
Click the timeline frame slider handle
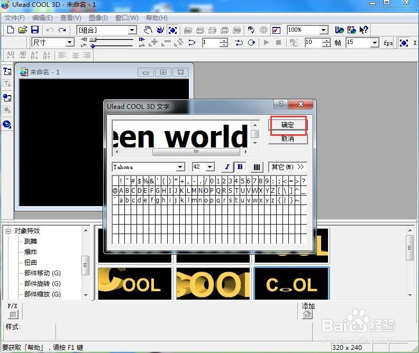(x=93, y=39)
